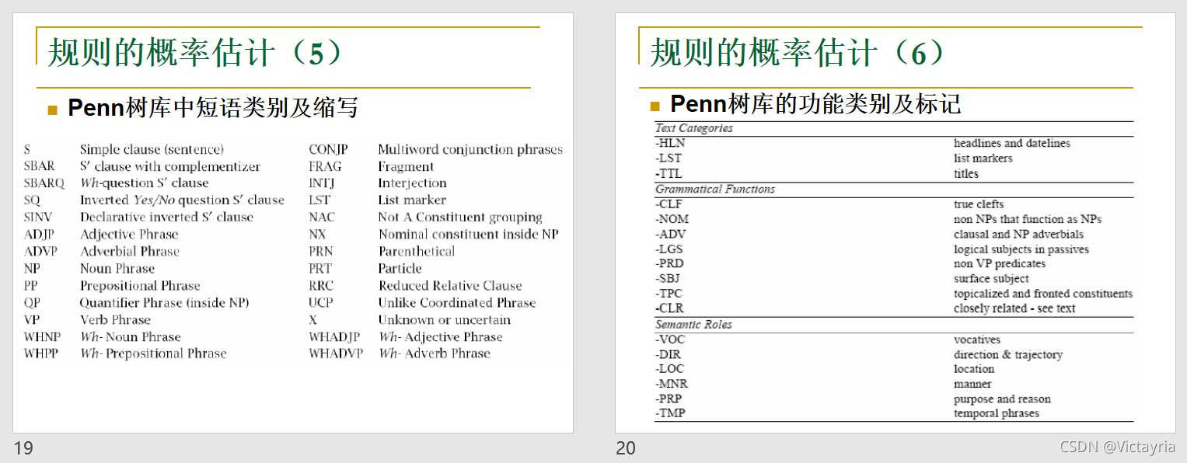Click 'Nominal constituent inside NP'
The height and width of the screenshot is (463, 1187).
click(468, 235)
